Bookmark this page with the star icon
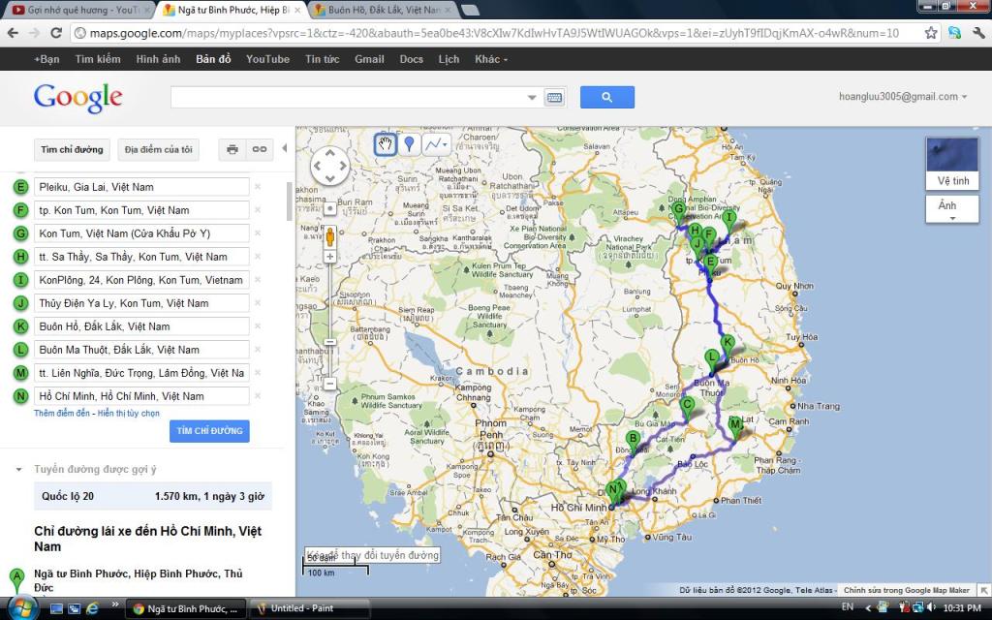 coord(931,33)
